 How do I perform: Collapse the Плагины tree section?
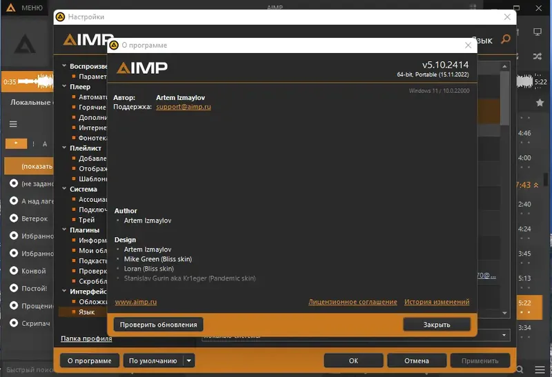64,230
